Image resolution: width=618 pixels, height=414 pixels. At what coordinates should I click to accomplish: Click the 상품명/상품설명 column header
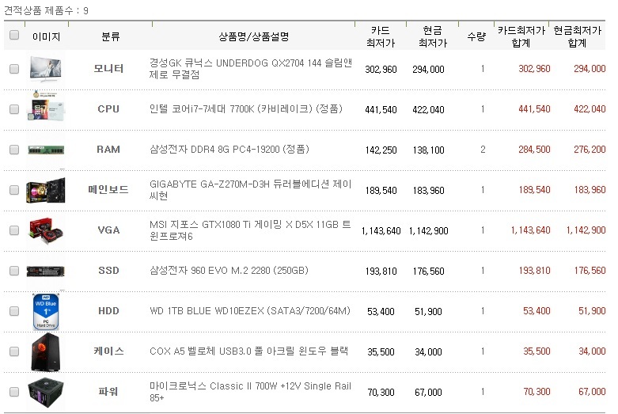click(254, 36)
